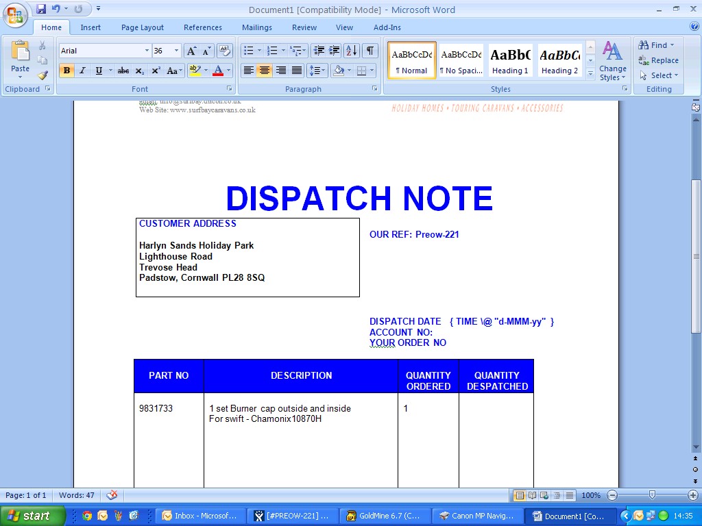This screenshot has height=526, width=702.
Task: Apply superscript formatting
Action: 156,71
